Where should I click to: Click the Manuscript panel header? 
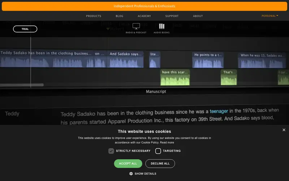pyautogui.click(x=156, y=92)
